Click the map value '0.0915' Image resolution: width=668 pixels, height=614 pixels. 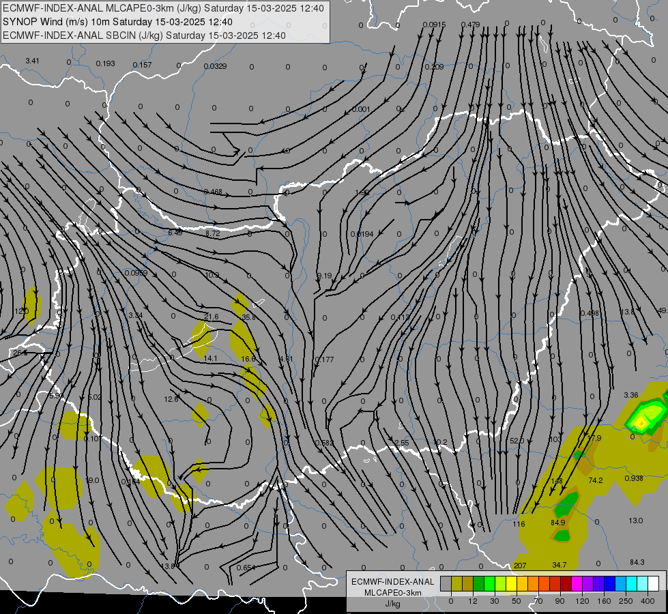coord(434,25)
